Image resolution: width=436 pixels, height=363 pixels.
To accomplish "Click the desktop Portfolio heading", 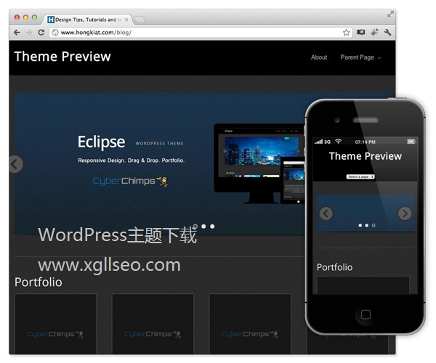I will (x=39, y=282).
